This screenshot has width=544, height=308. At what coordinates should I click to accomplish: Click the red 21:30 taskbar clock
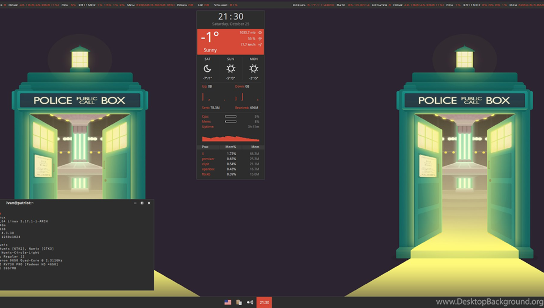click(x=264, y=302)
